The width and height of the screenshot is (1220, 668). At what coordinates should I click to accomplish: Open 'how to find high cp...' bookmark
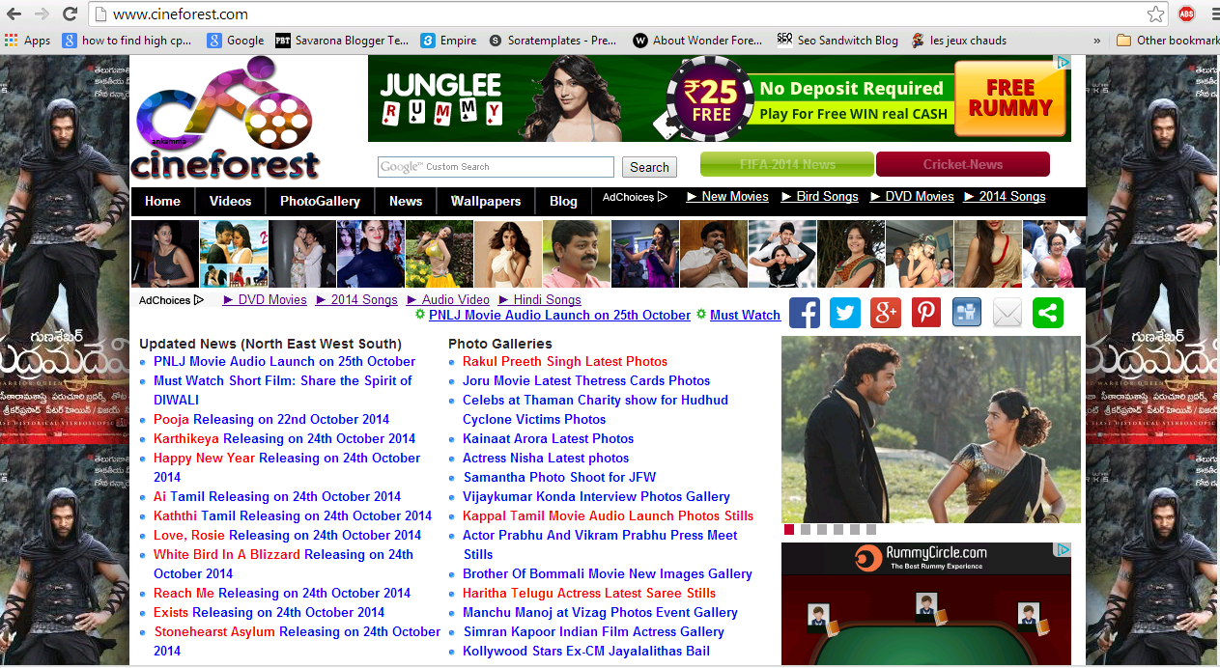click(x=127, y=41)
